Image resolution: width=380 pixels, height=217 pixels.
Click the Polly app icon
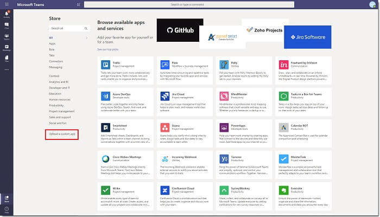pyautogui.click(x=224, y=65)
